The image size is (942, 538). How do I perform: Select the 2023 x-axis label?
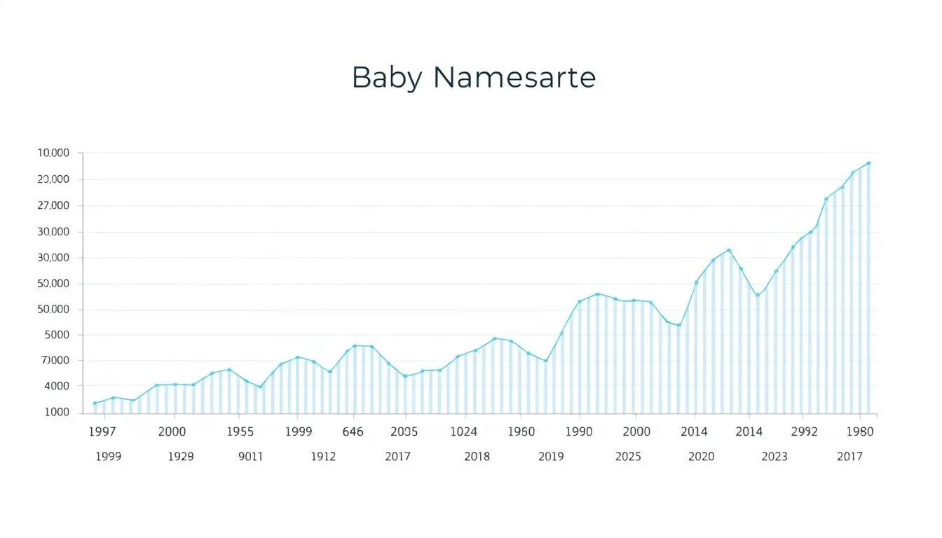[774, 457]
